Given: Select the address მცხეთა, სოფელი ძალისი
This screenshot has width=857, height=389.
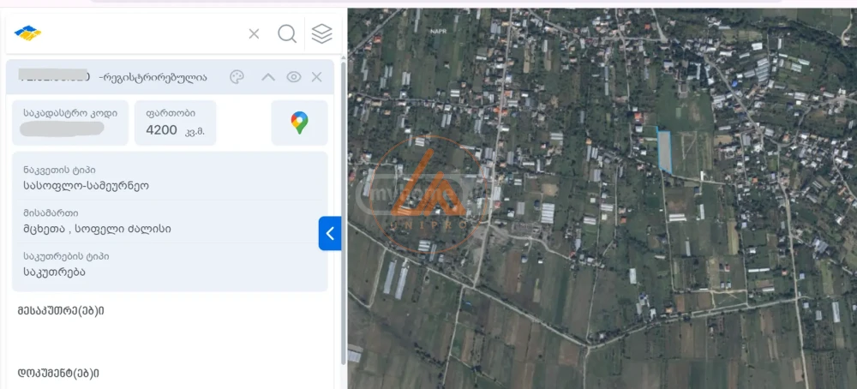Looking at the screenshot, I should (97, 229).
